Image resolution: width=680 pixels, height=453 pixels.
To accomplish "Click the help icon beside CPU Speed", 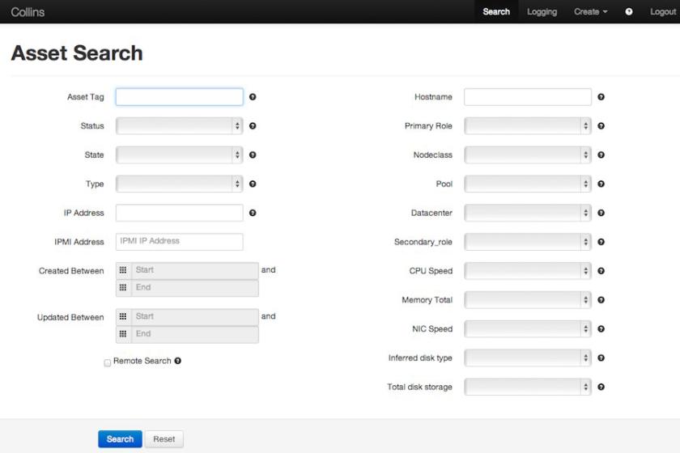I will point(601,271).
